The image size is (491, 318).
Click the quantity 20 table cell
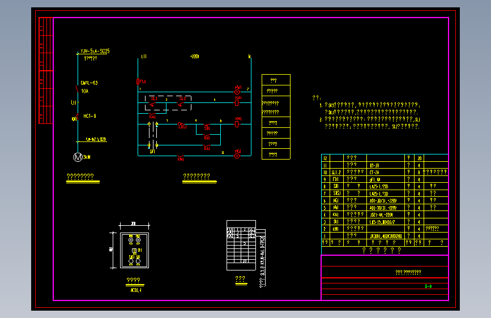pyautogui.click(x=419, y=158)
